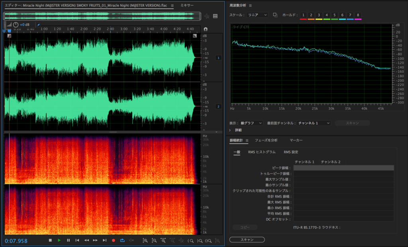Move playhead to previous marker
408x247 pixels.
tap(77, 240)
